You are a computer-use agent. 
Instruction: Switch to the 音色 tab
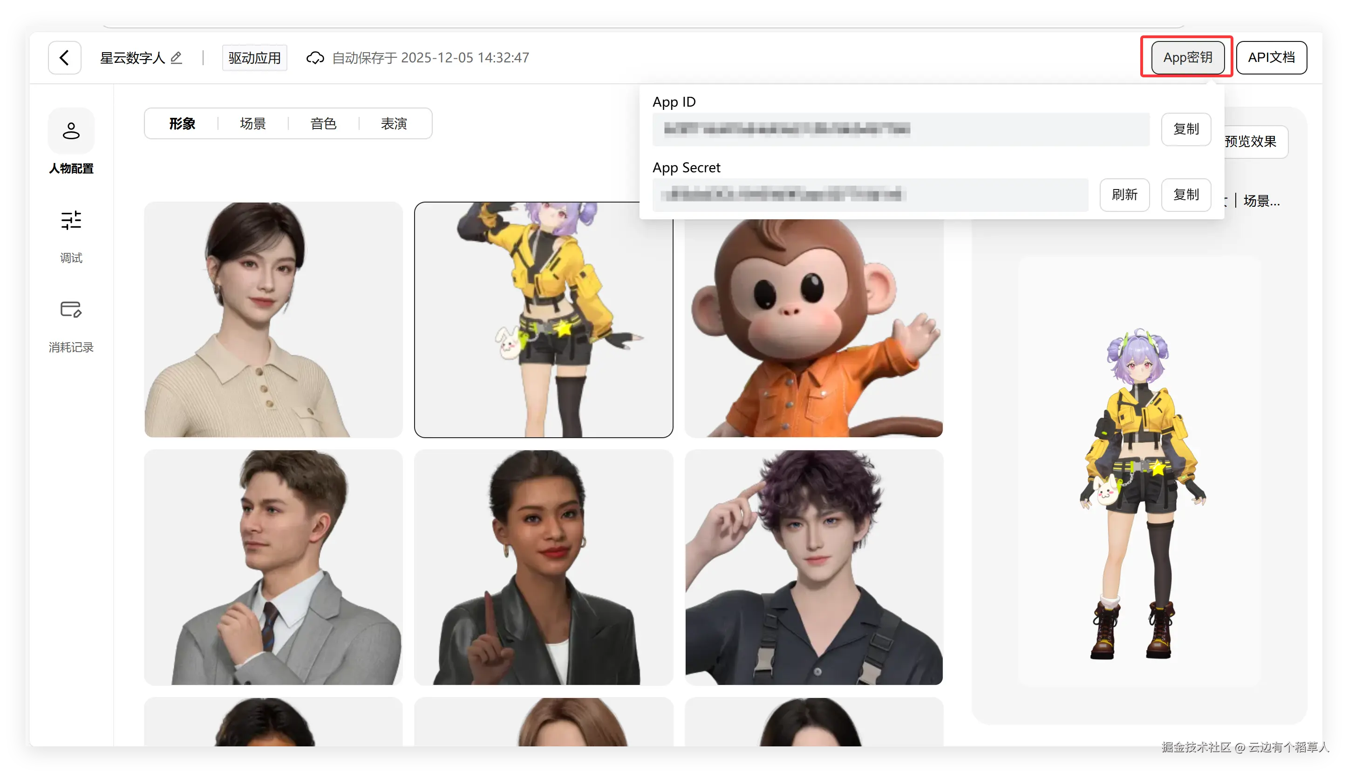point(323,123)
